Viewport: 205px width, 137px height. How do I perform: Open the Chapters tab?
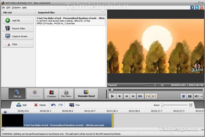(52, 94)
